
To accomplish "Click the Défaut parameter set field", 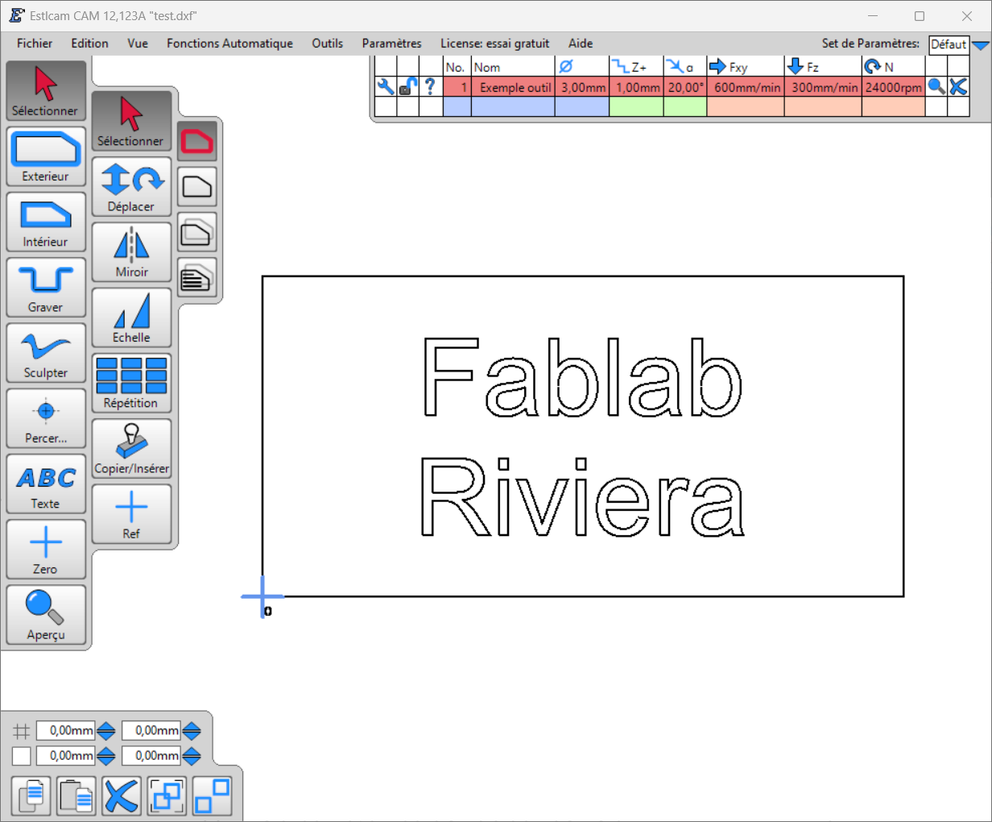I will [x=949, y=45].
